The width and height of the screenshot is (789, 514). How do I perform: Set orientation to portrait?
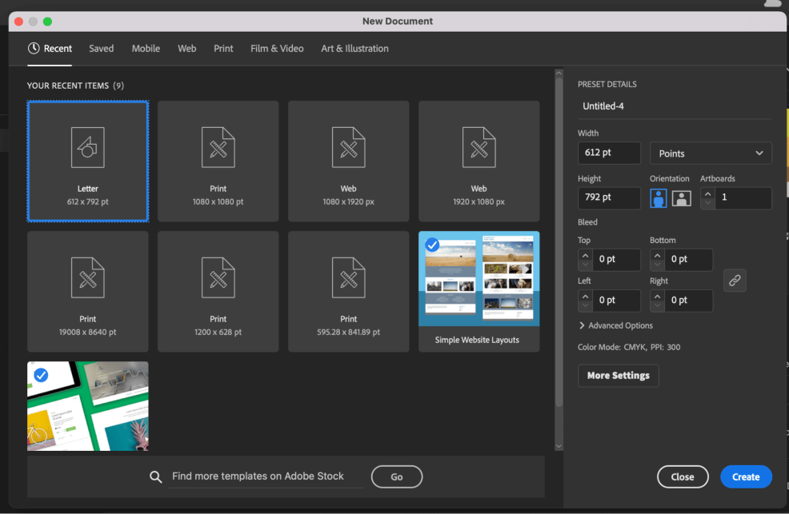(659, 198)
